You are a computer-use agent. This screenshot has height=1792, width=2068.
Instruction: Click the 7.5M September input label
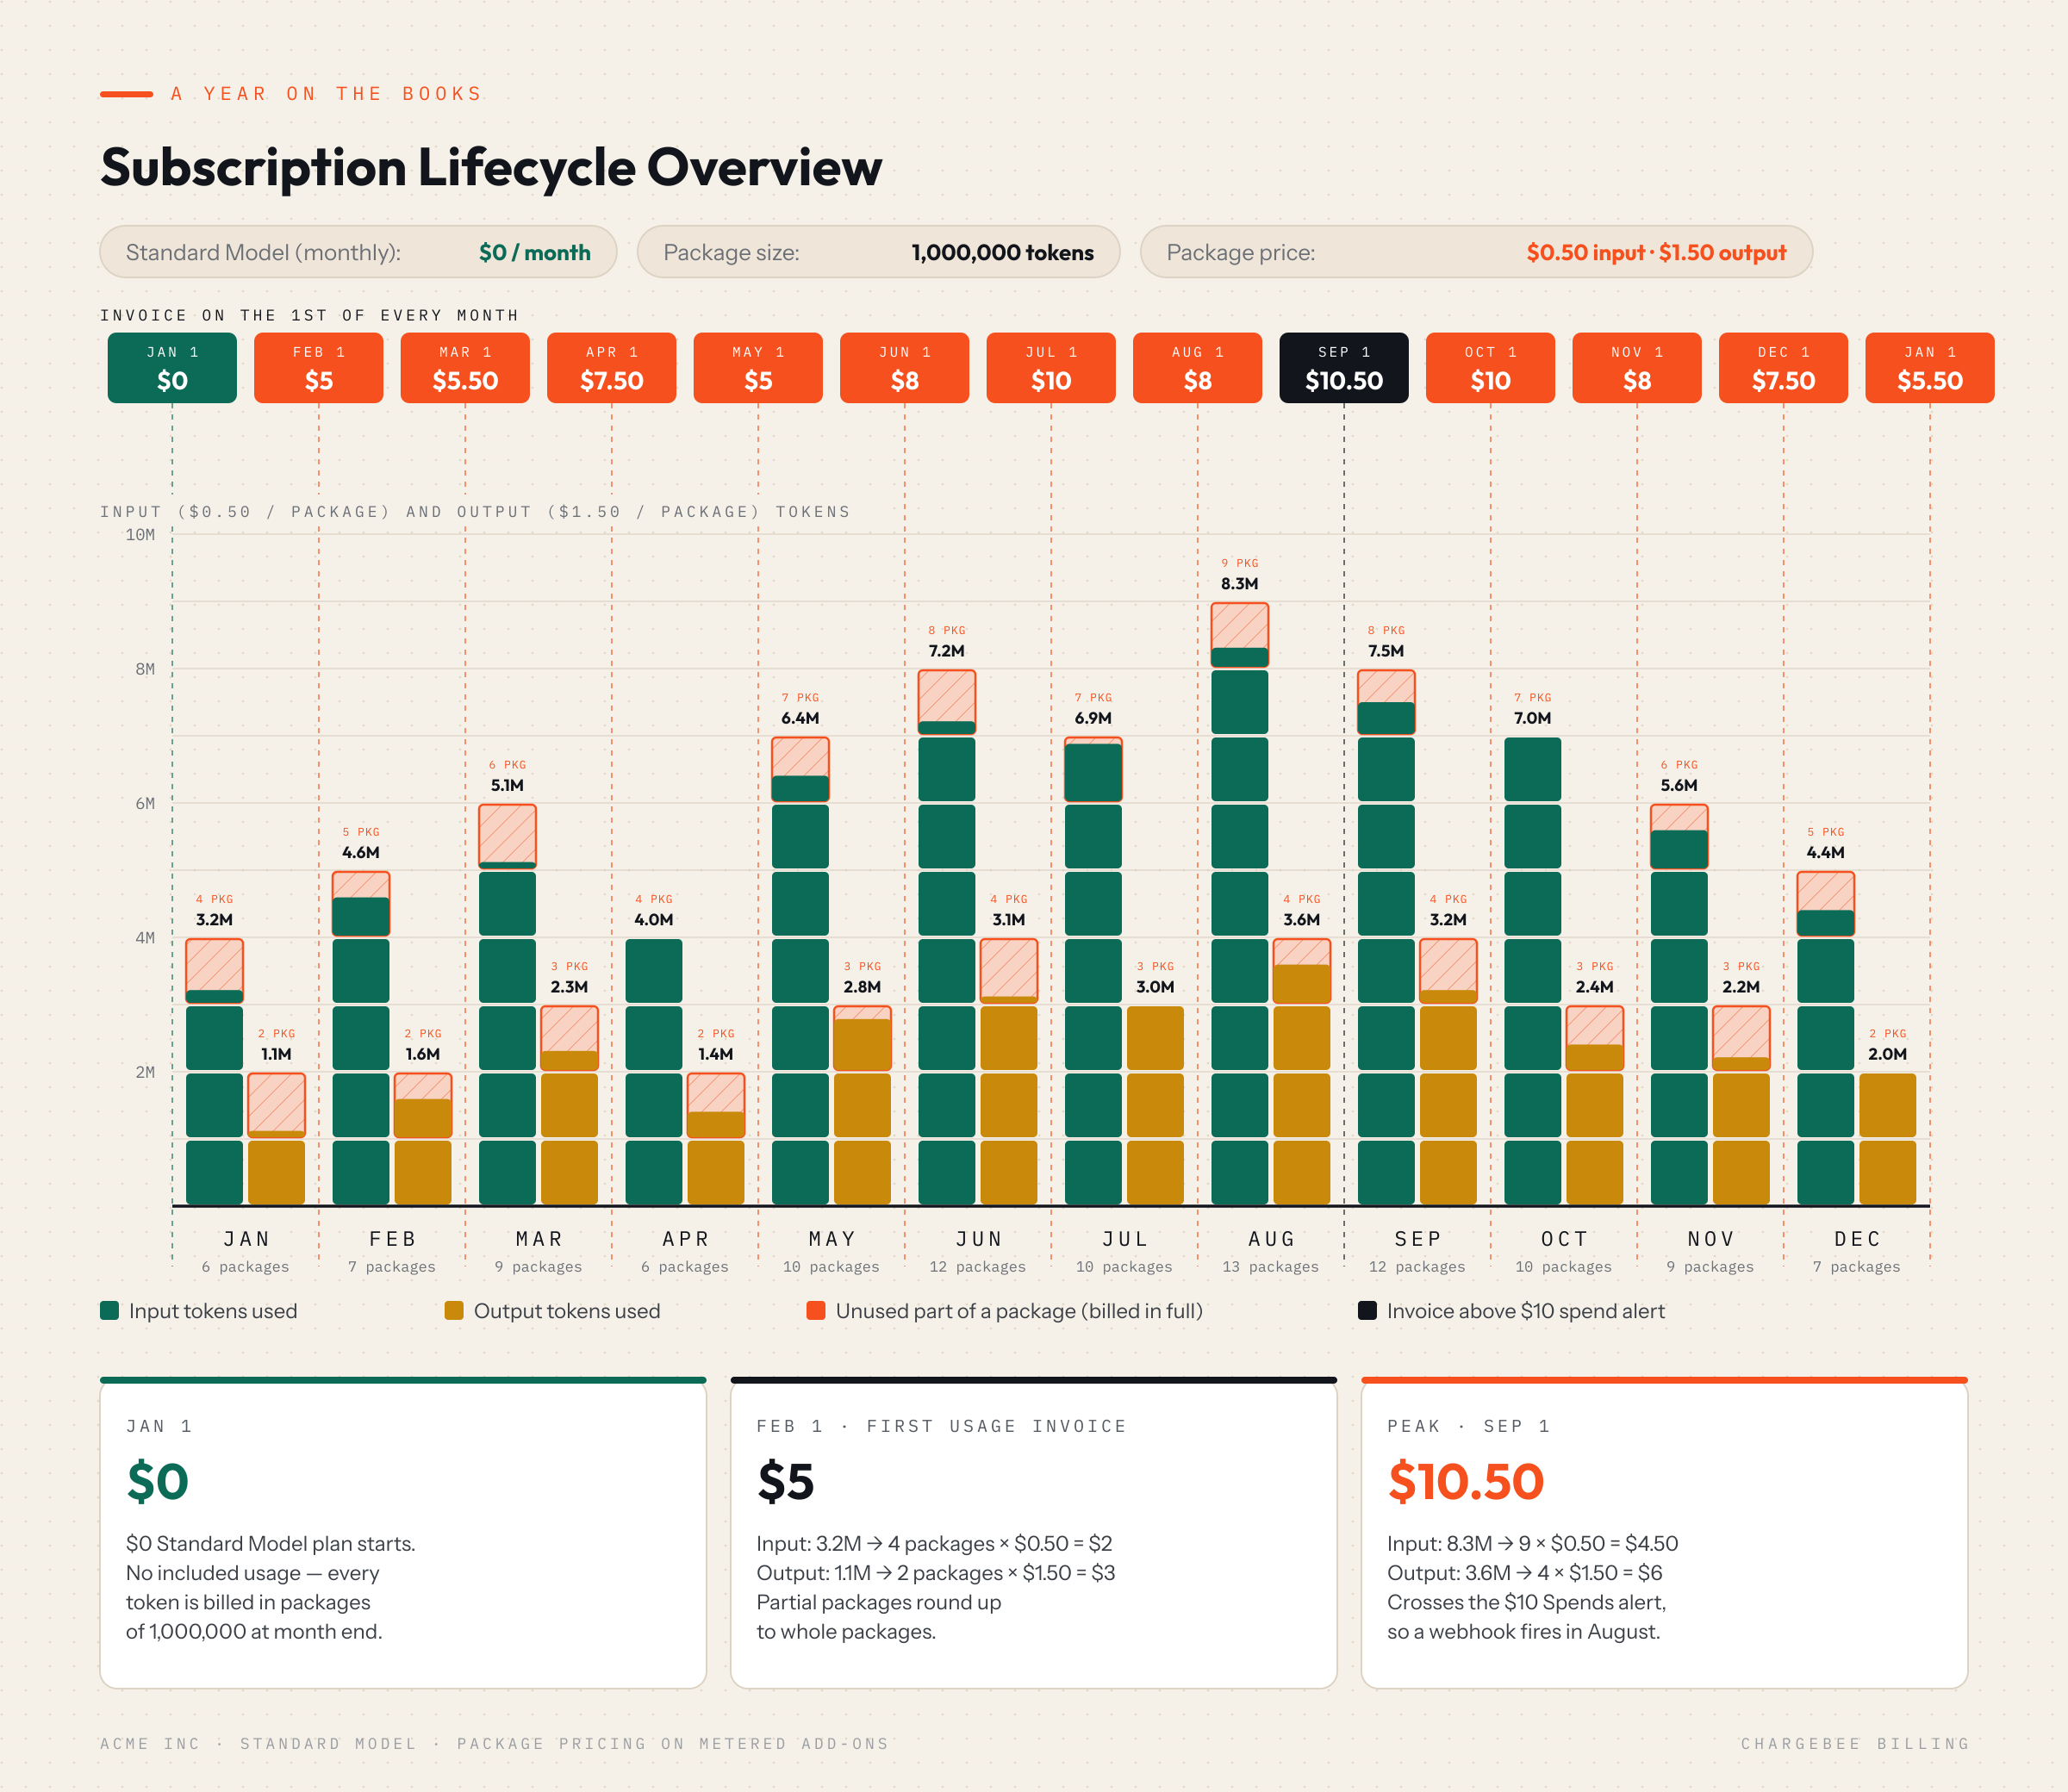1386,651
